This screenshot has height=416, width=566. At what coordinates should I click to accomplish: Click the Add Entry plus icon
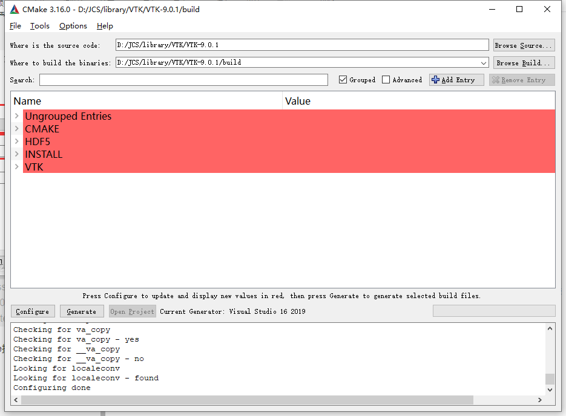pos(435,79)
